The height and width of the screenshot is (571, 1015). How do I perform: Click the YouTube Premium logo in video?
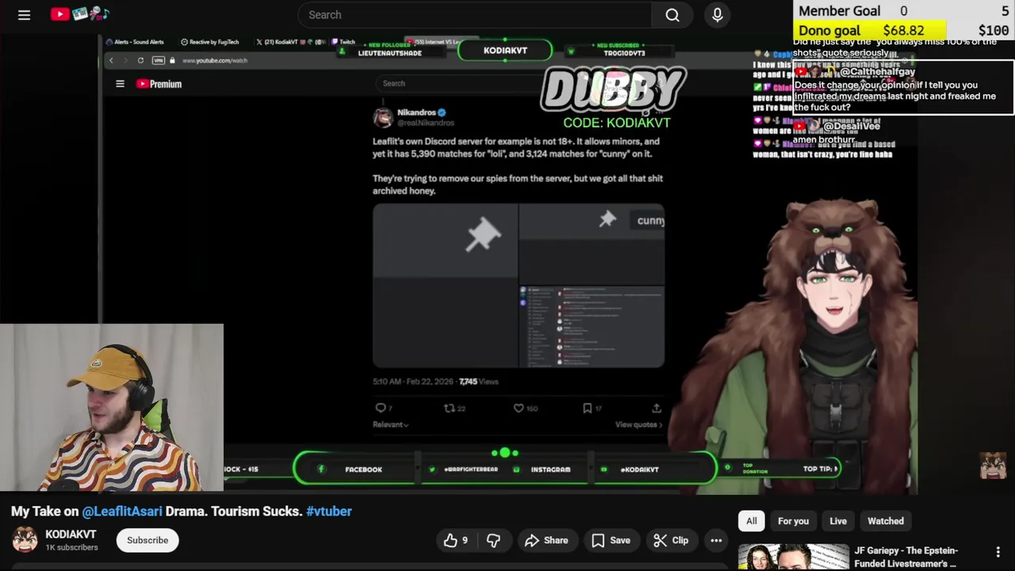point(159,83)
